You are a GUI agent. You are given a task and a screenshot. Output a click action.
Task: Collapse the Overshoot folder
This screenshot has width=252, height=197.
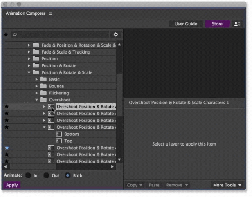tap(37, 100)
